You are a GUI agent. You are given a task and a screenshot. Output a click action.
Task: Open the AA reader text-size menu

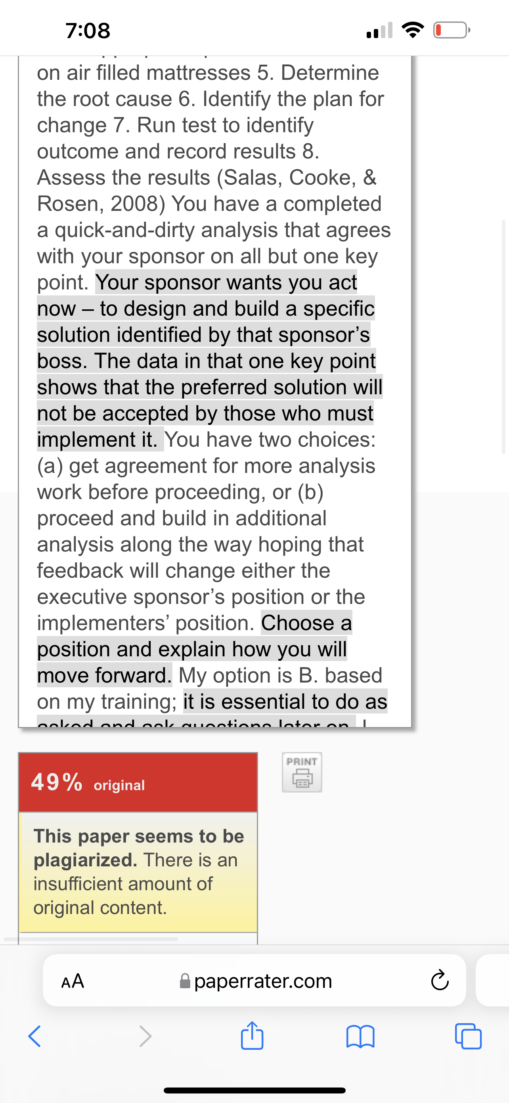coord(73,981)
